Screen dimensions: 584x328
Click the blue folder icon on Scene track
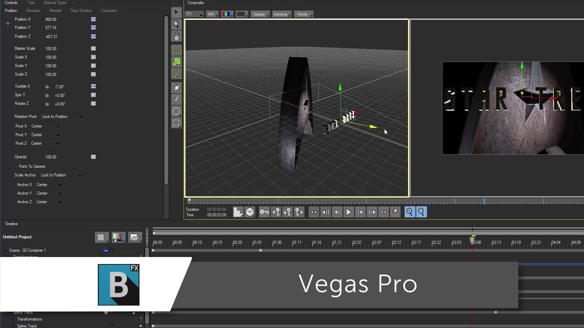tap(106, 251)
